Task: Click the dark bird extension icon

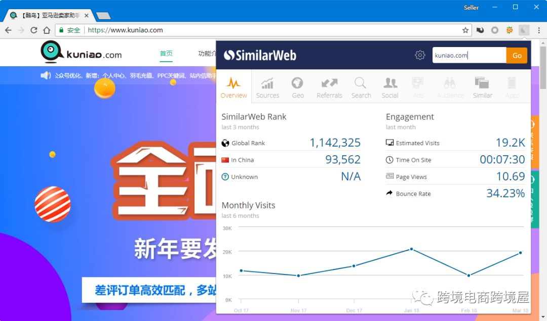Action: (x=480, y=30)
